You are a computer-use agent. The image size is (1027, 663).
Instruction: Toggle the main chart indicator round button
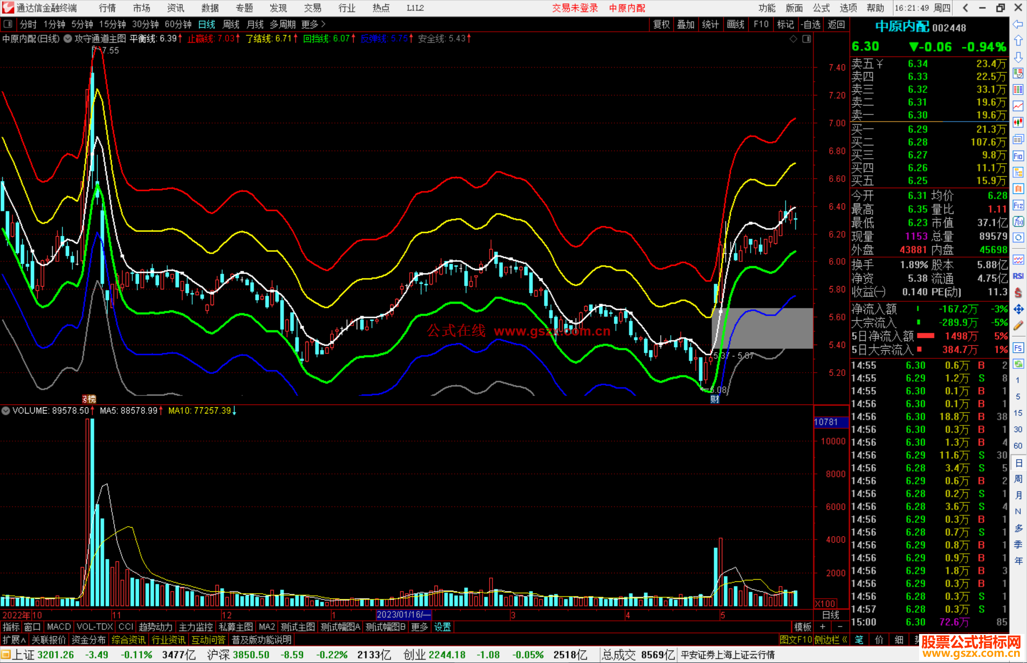(x=68, y=39)
